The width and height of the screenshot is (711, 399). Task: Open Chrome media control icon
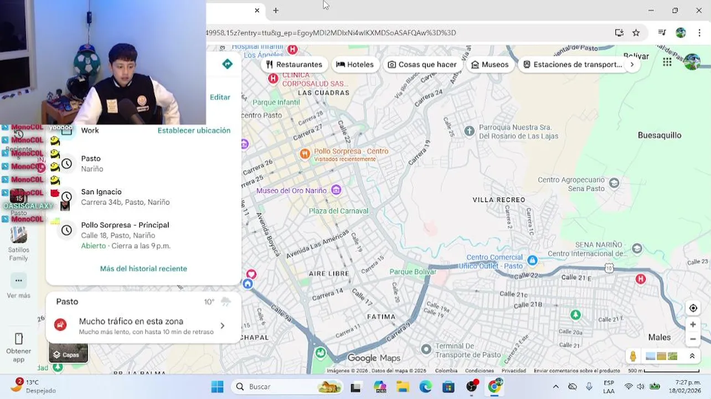662,33
